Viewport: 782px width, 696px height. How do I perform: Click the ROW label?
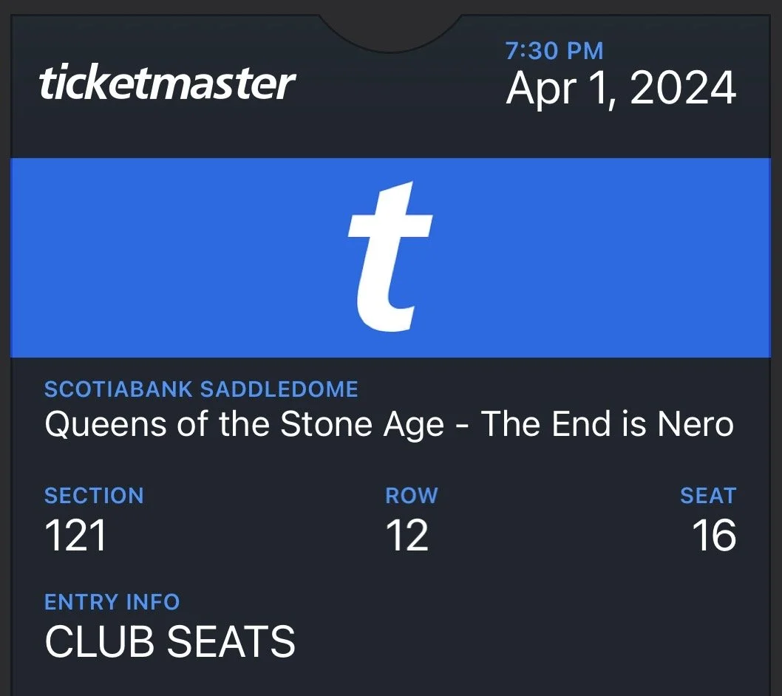(x=412, y=496)
